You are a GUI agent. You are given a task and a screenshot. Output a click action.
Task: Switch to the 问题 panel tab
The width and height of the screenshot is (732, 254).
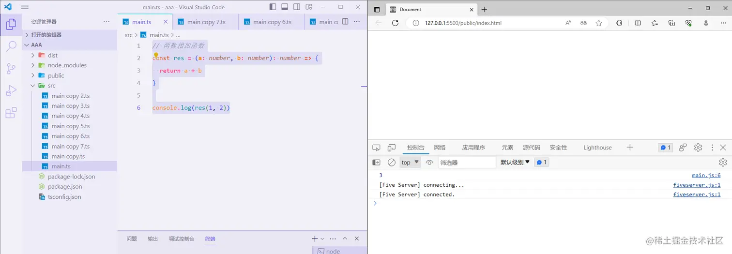132,239
